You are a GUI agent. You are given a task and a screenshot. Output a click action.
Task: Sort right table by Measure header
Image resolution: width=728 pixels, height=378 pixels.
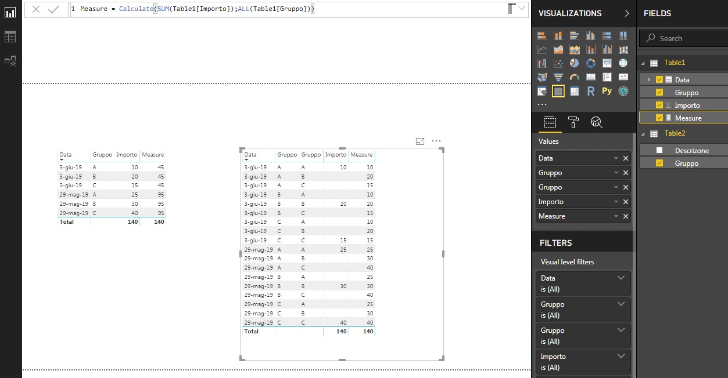click(361, 155)
